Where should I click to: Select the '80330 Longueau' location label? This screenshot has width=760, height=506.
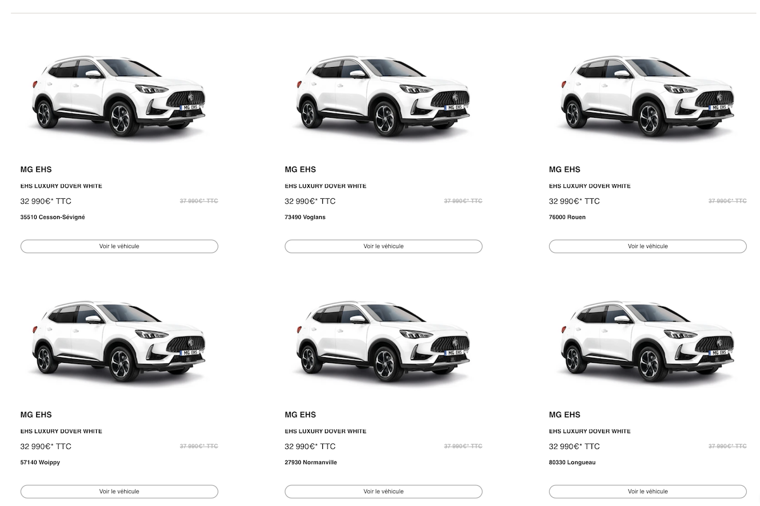572,462
